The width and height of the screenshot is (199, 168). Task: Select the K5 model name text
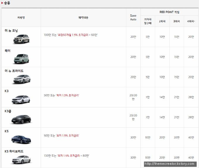pyautogui.click(x=7, y=131)
